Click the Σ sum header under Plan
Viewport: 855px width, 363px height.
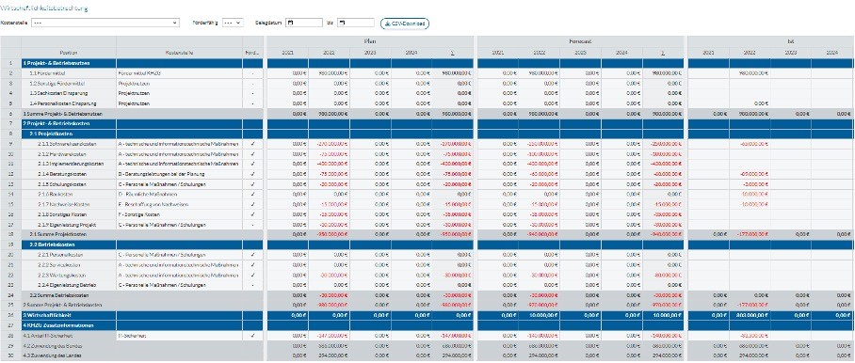(x=453, y=53)
